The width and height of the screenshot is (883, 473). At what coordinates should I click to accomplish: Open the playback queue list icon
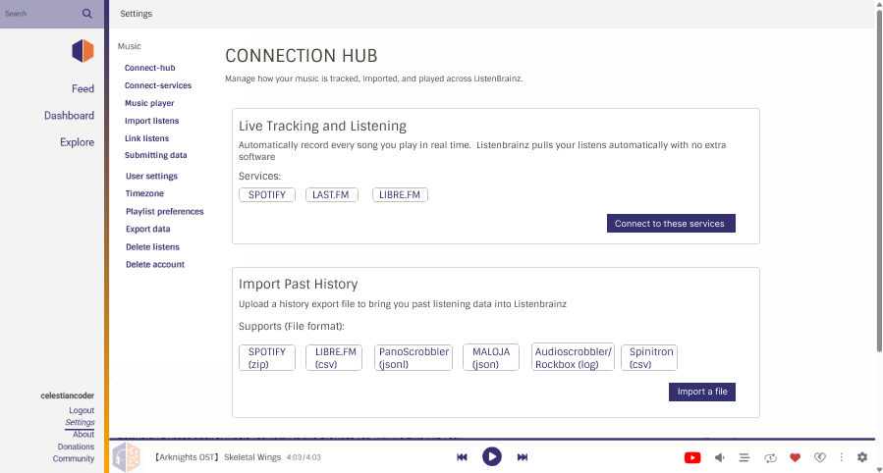(745, 457)
